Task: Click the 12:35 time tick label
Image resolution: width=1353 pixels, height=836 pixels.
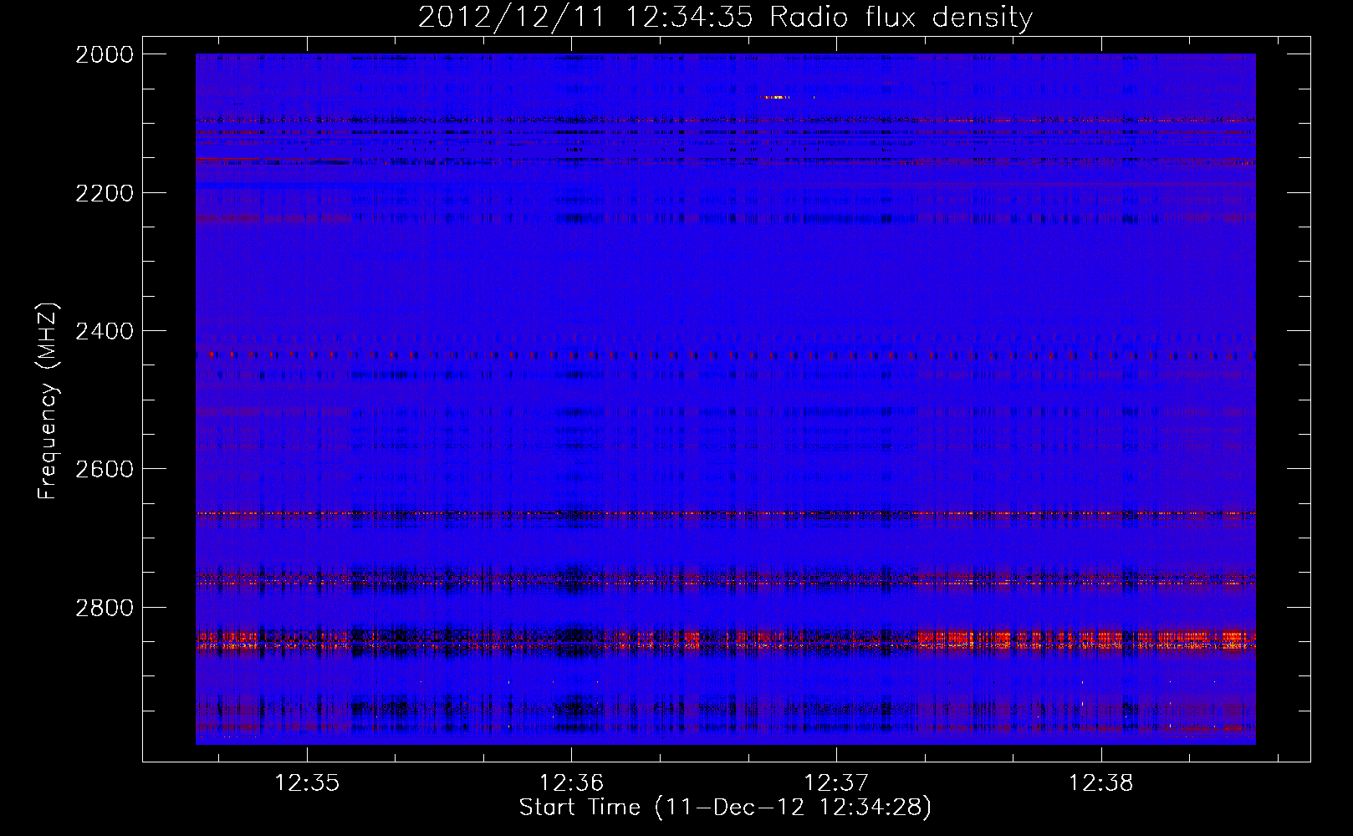Action: [x=307, y=783]
